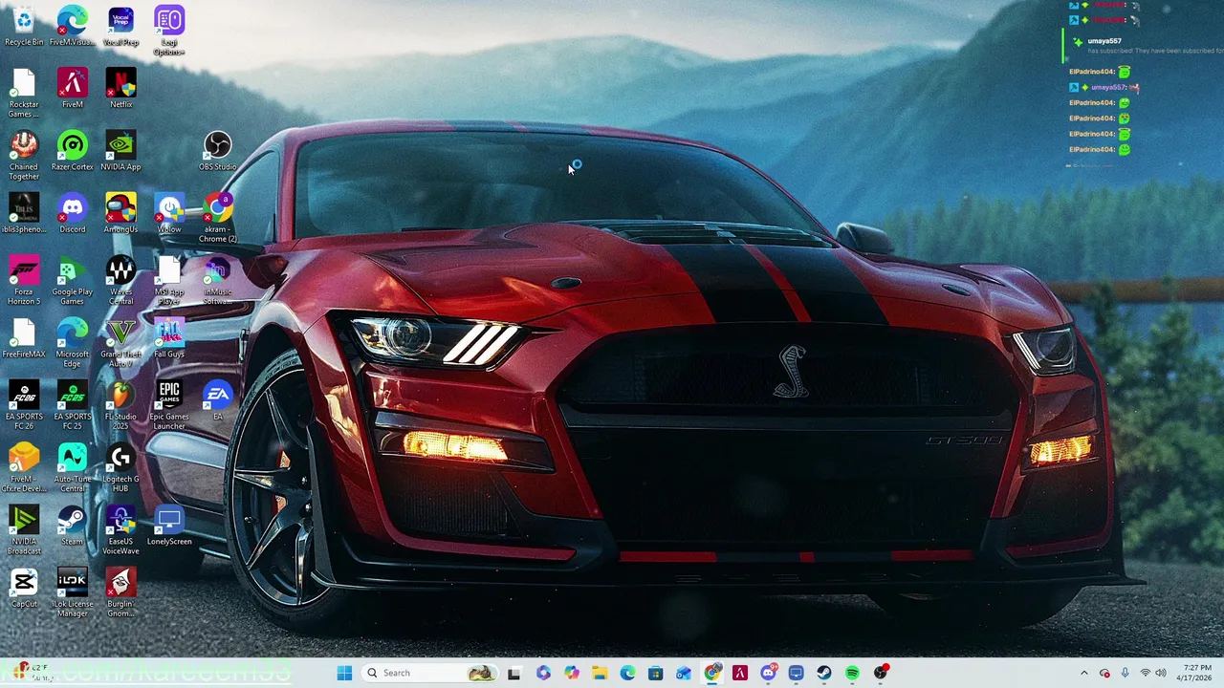Select the FreeFireMAX desktop file
The width and height of the screenshot is (1224, 688).
point(24,338)
